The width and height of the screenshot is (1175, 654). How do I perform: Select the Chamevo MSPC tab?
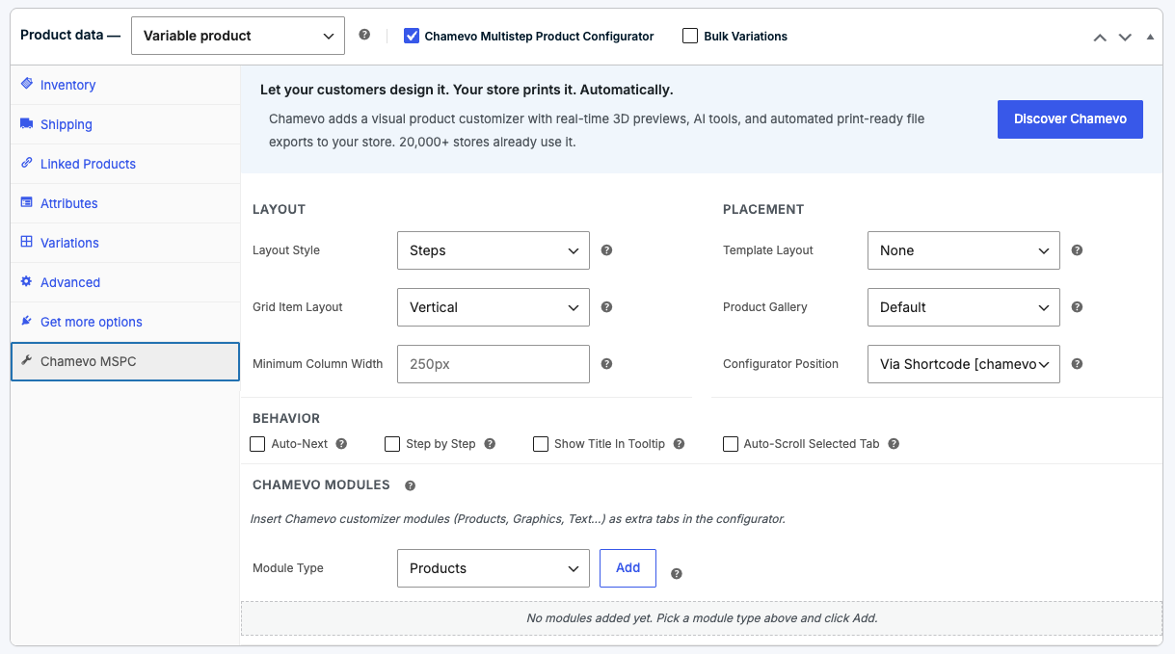coord(125,361)
